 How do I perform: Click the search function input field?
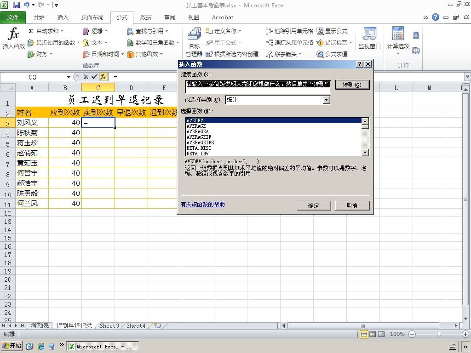tap(258, 87)
